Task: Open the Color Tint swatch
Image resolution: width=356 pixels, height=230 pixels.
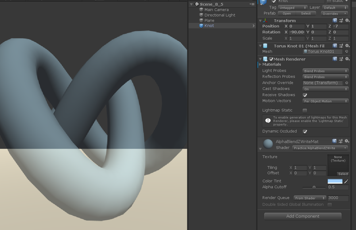Action: [x=335, y=181]
